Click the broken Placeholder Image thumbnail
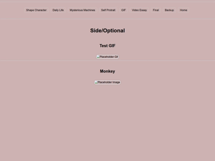Image resolution: width=215 pixels, height=161 pixels. click(107, 82)
